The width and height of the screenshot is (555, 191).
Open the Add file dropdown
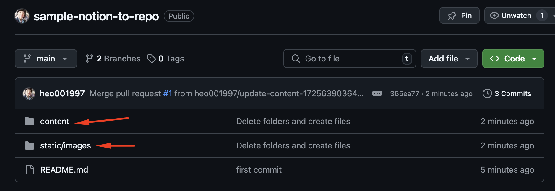(x=449, y=59)
